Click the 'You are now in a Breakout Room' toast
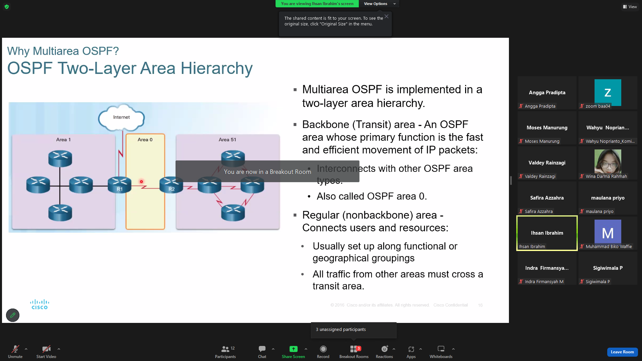The image size is (642, 361). [x=267, y=171]
